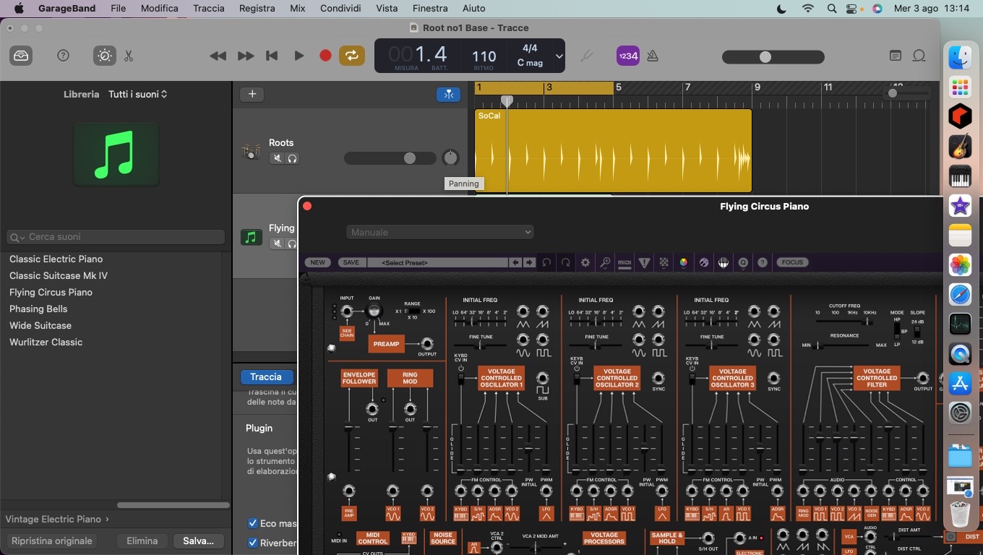Click Vintage Electric Piano breadcrumb
983x555 pixels.
click(53, 519)
